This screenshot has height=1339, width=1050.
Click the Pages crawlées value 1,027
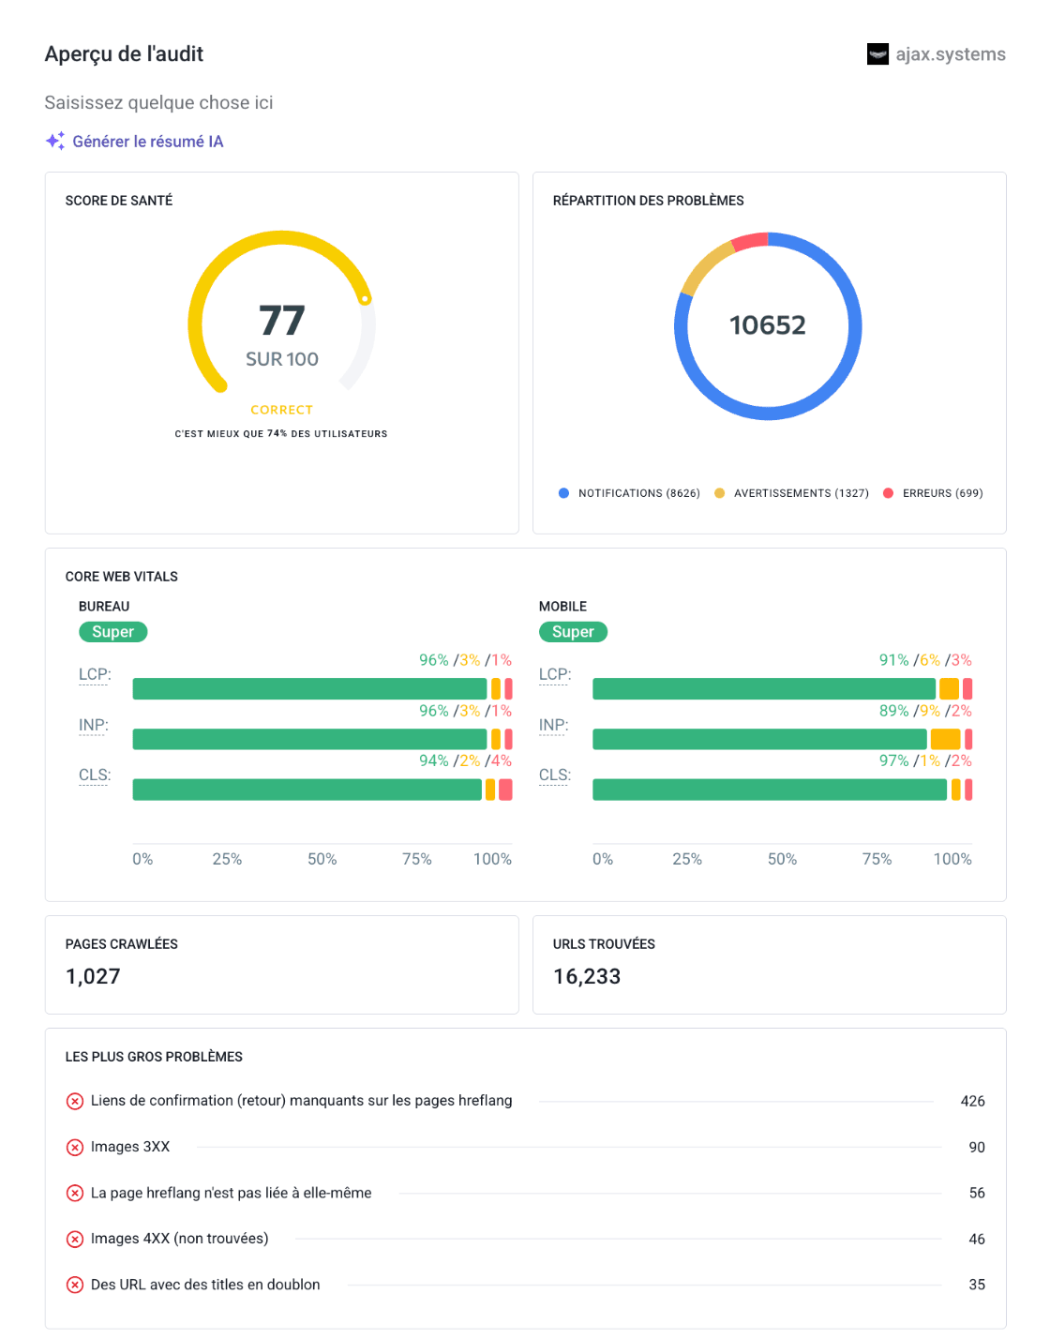[93, 976]
